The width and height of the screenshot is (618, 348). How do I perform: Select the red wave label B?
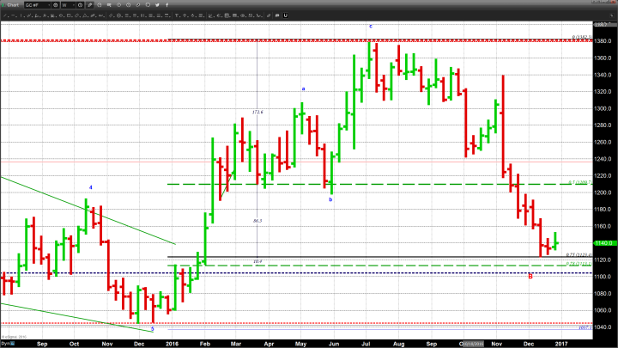pos(530,276)
